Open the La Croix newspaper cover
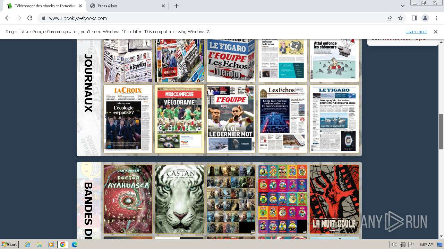444x249 pixels. click(x=128, y=119)
